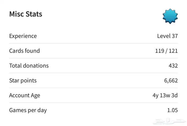Select the 432 donations value
Screen dimensions: 187x126
[172, 65]
